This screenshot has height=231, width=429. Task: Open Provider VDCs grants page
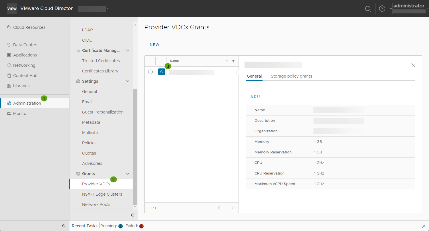click(x=96, y=184)
